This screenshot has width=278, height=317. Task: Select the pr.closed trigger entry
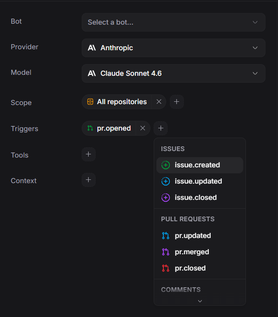pos(200,268)
